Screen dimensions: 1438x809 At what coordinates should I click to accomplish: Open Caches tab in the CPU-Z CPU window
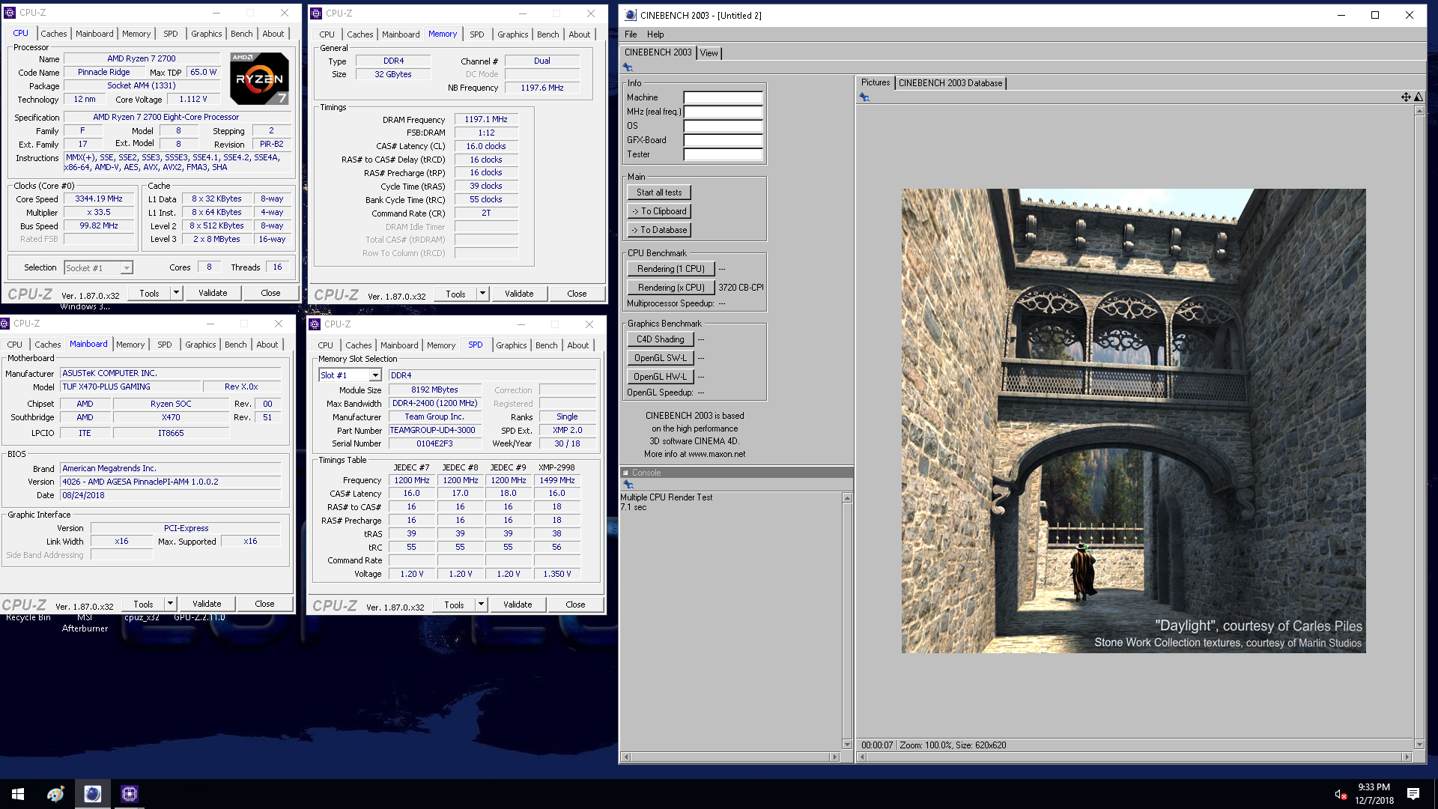pos(54,34)
